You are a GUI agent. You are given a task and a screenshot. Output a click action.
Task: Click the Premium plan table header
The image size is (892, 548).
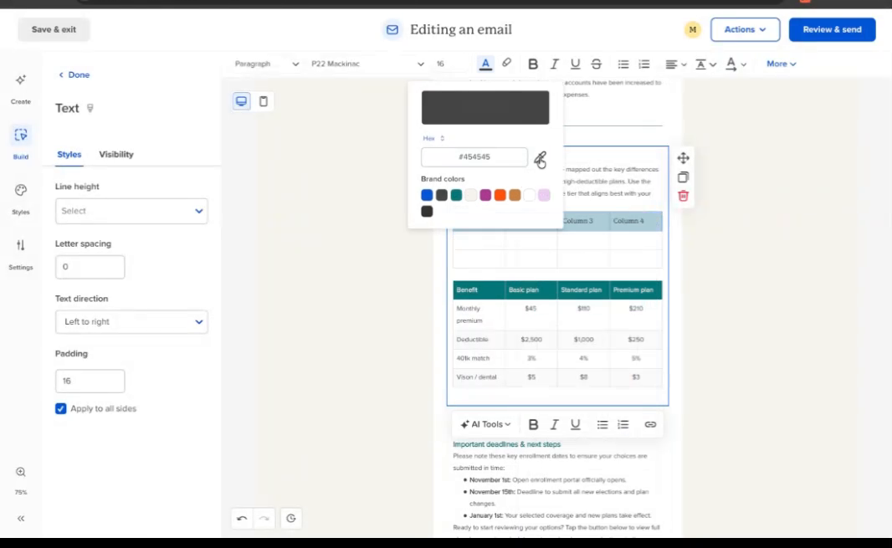(633, 290)
